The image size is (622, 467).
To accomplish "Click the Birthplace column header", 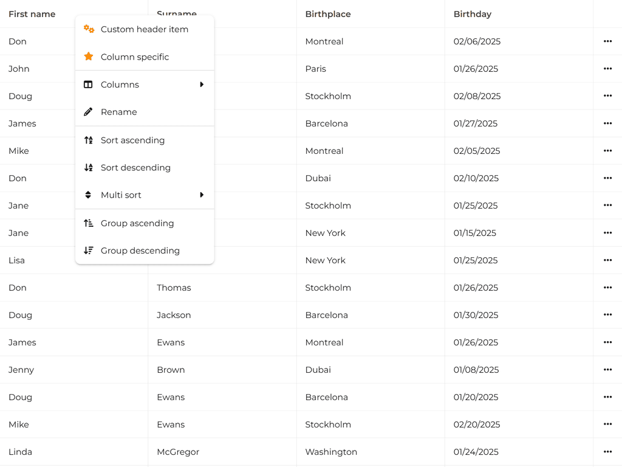I will pyautogui.click(x=328, y=14).
